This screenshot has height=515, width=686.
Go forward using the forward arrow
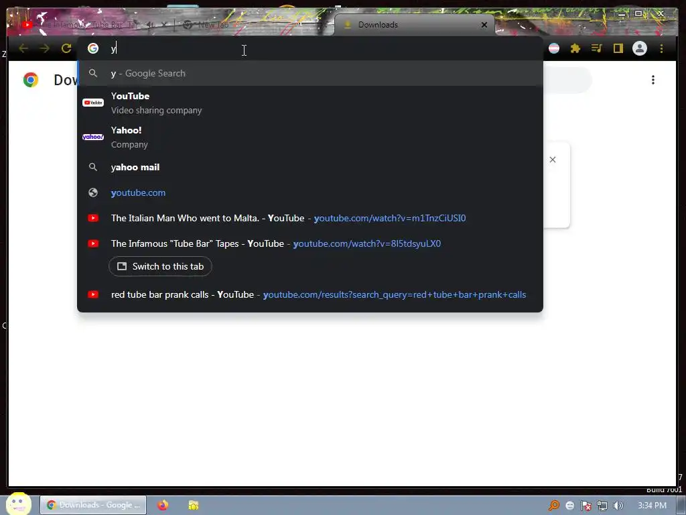click(45, 48)
